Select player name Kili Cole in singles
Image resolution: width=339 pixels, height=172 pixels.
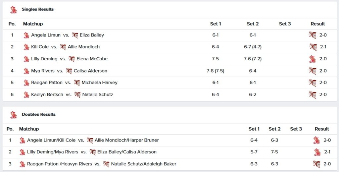coord(40,47)
